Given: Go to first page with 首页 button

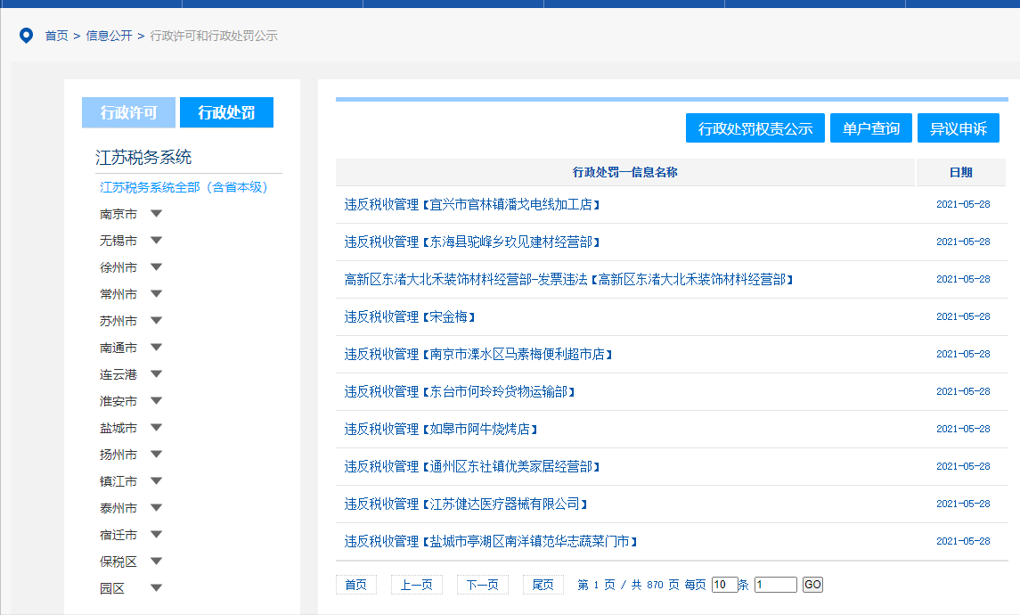Looking at the screenshot, I should coord(355,585).
